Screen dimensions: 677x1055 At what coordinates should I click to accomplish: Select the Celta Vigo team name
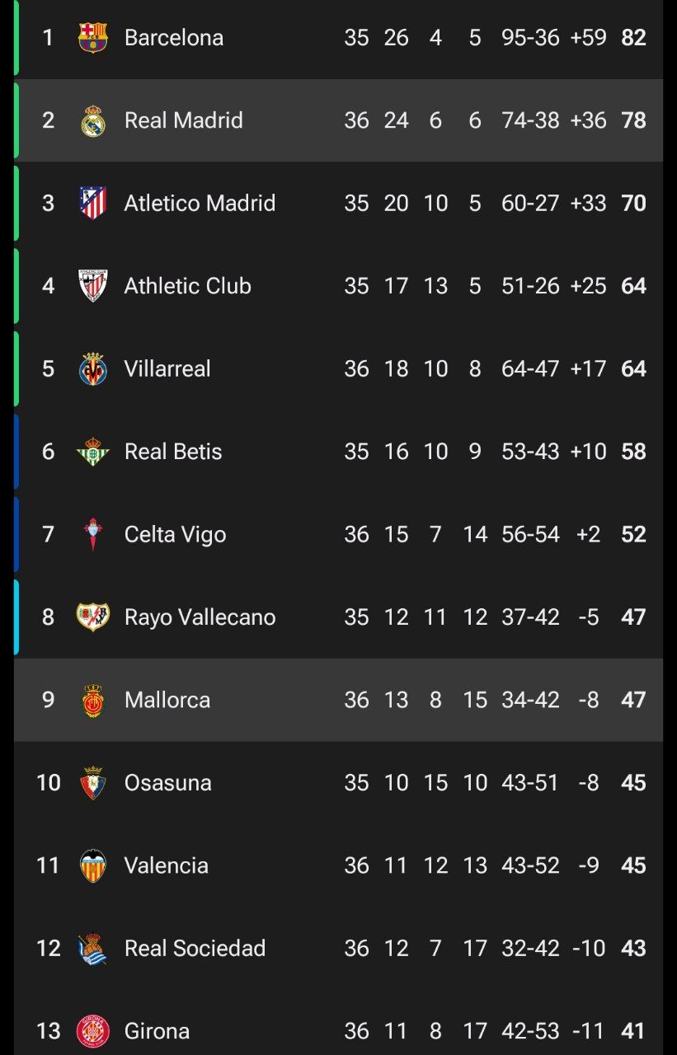coord(175,534)
